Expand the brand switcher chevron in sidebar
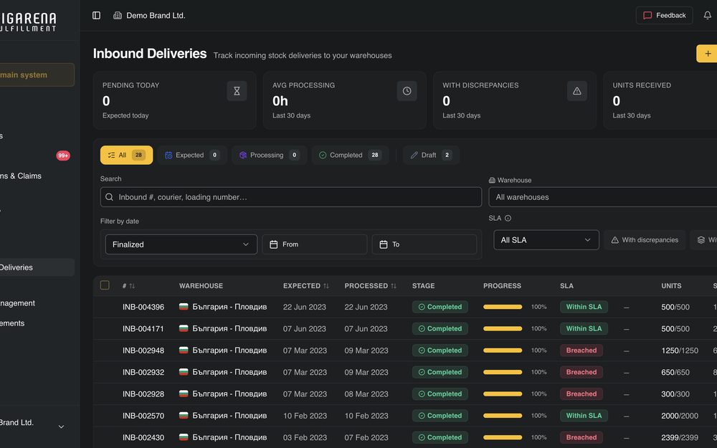This screenshot has height=448, width=717. coord(61,426)
